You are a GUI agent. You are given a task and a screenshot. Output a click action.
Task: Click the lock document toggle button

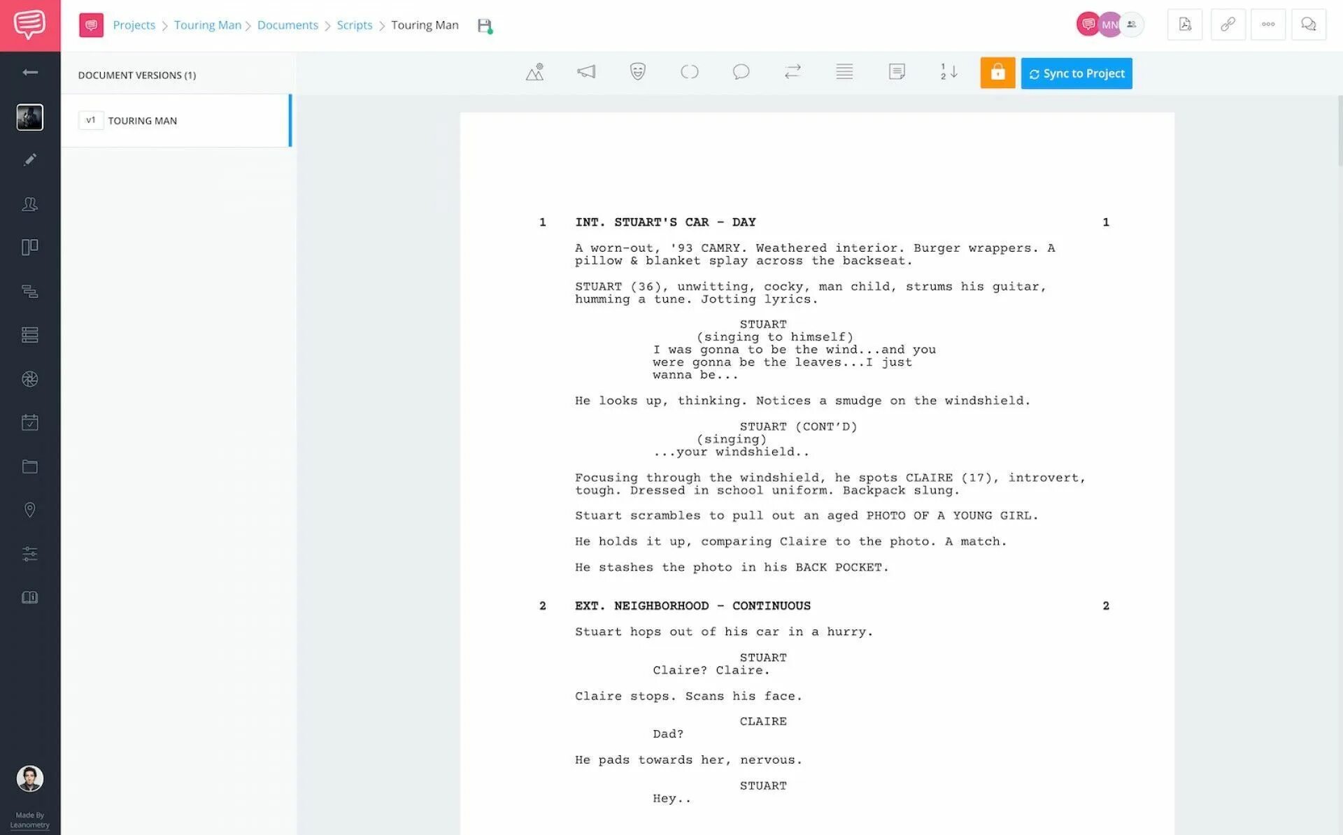(999, 72)
